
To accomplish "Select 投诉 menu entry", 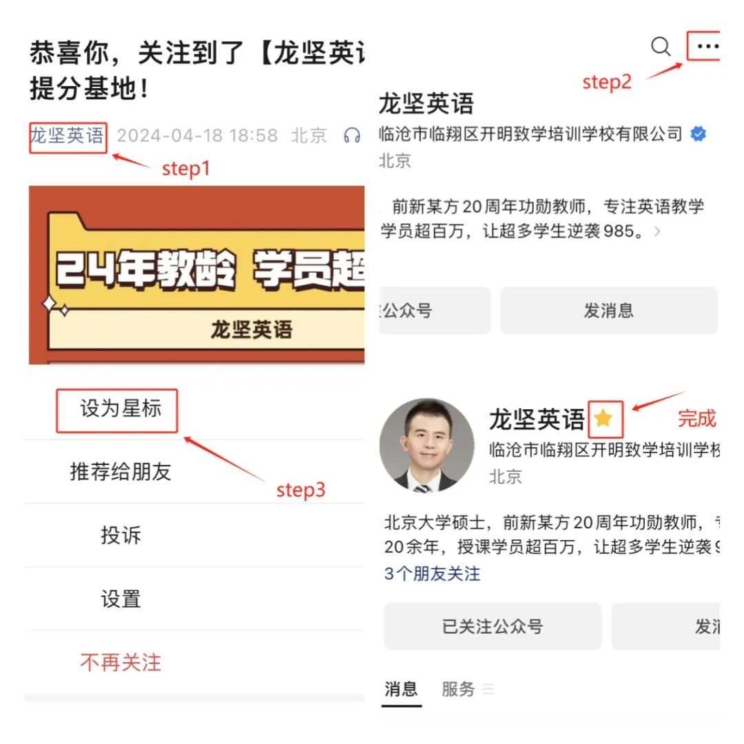I will pos(121,535).
